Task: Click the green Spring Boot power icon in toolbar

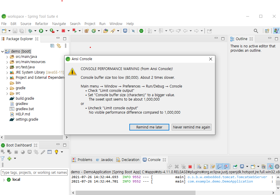Action: (141, 31)
